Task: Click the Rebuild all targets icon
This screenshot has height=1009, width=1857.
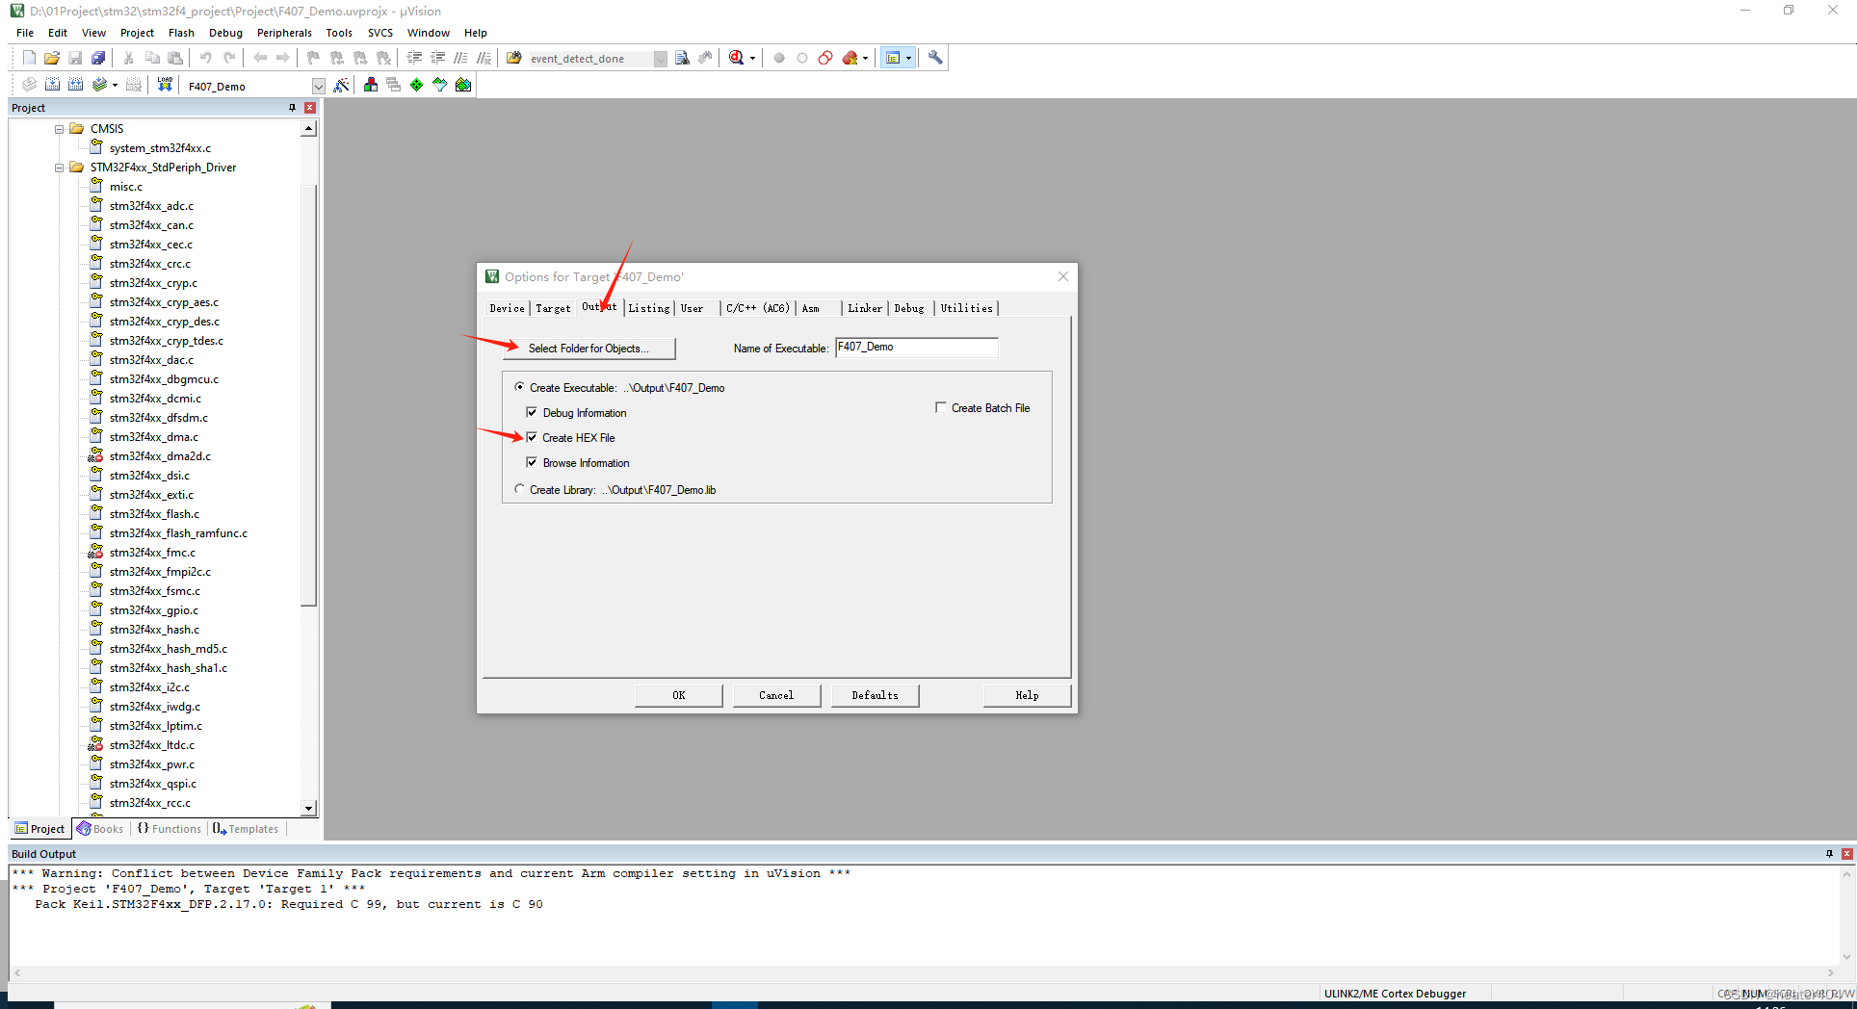Action: 75,85
